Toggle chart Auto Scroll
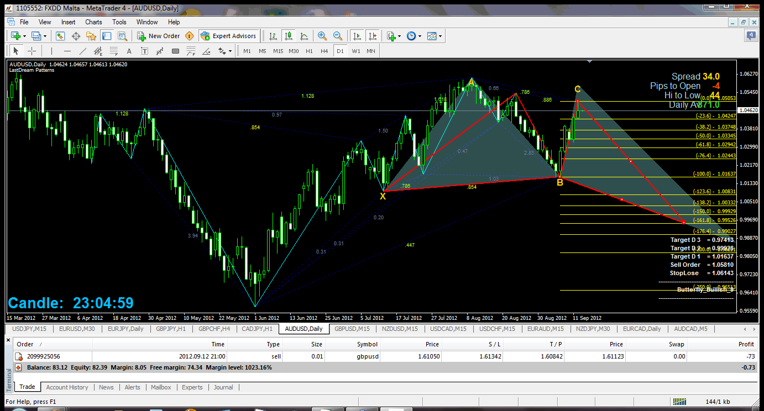 click(357, 36)
